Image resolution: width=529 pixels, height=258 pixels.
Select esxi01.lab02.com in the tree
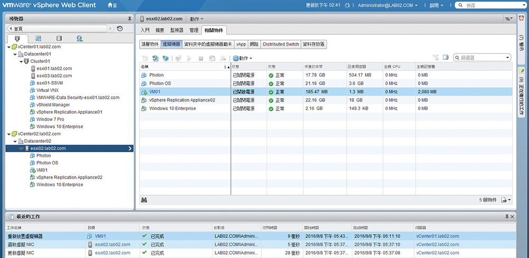tap(54, 68)
